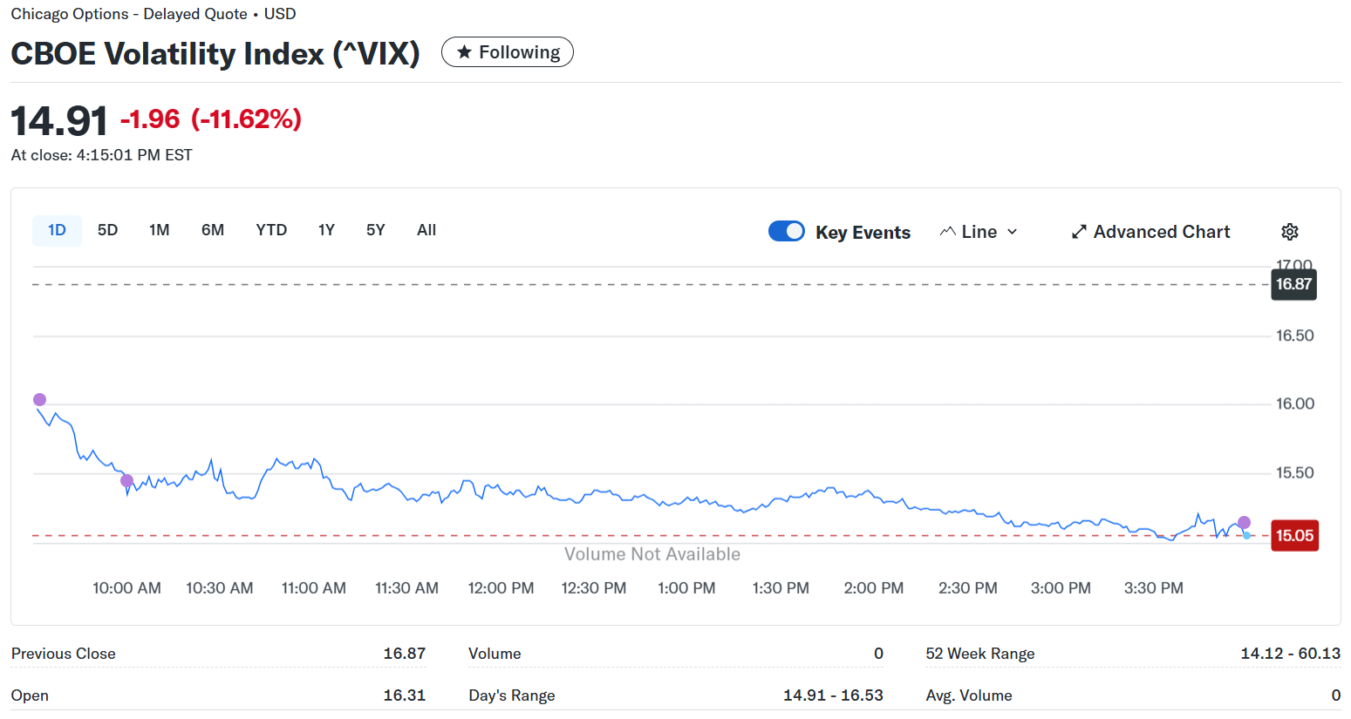
Task: Click the expand arrow icon for Advanced Chart
Action: 1079,232
